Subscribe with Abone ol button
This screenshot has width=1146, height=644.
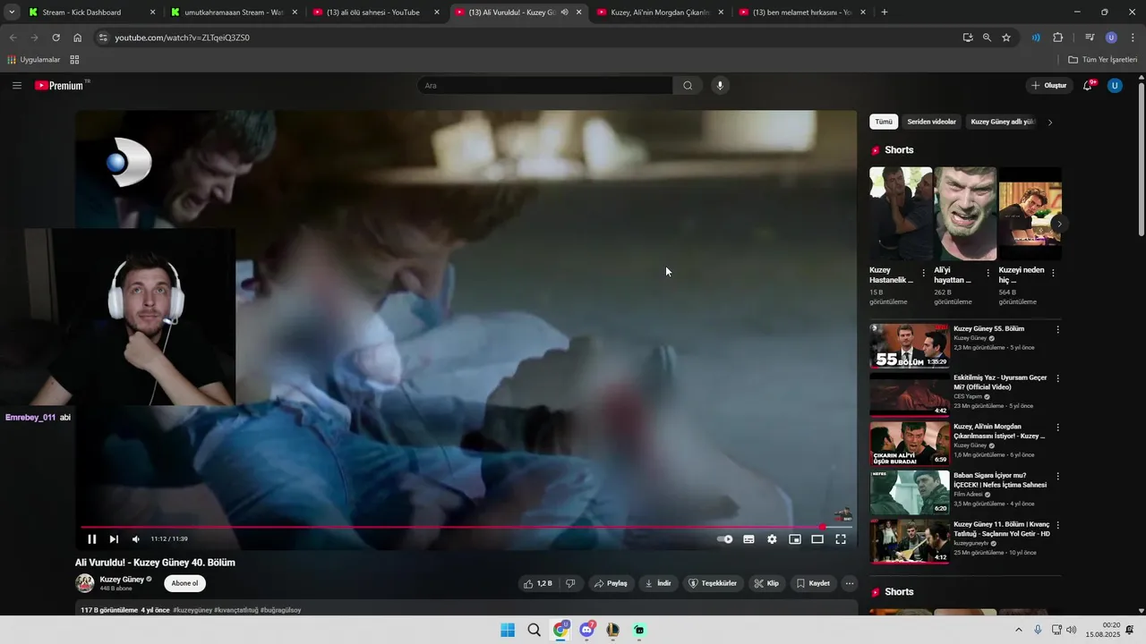point(184,583)
